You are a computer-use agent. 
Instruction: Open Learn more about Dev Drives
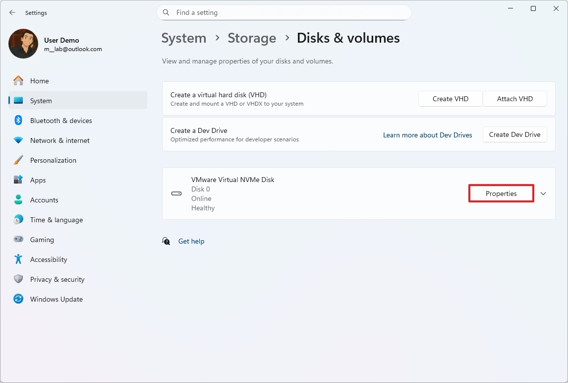click(x=427, y=134)
